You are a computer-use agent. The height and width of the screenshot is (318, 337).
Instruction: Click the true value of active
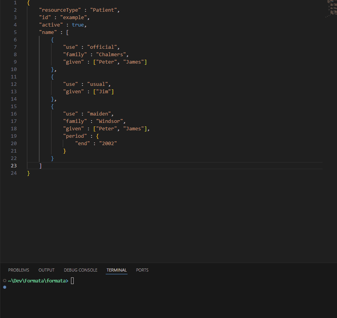78,25
